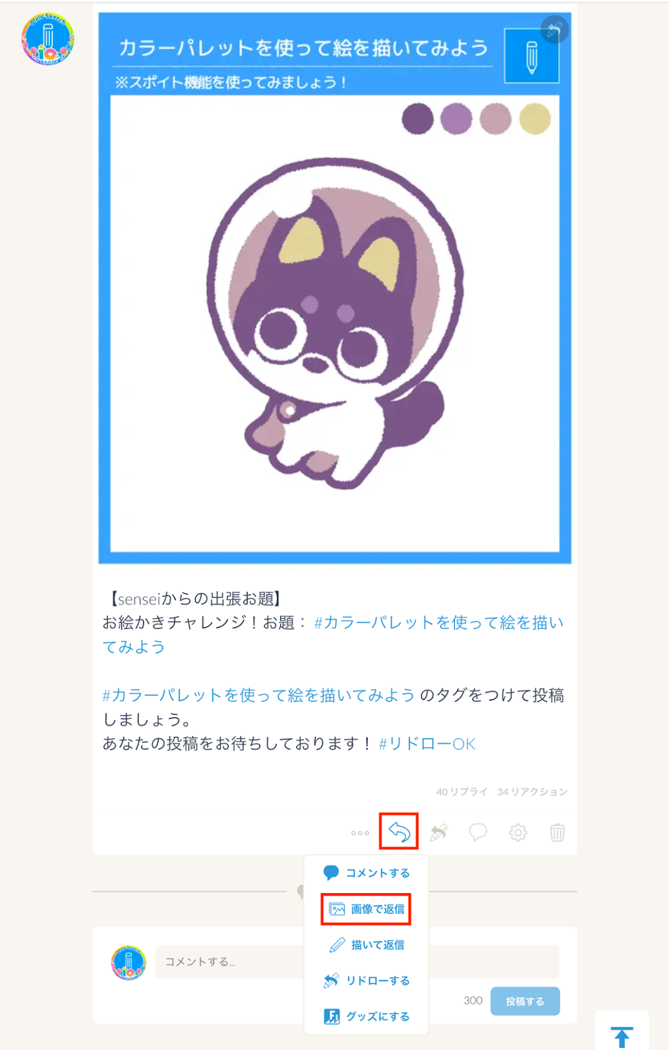Open the #リドローOK hashtag link
Viewport: 669px width, 1050px height.
427,744
